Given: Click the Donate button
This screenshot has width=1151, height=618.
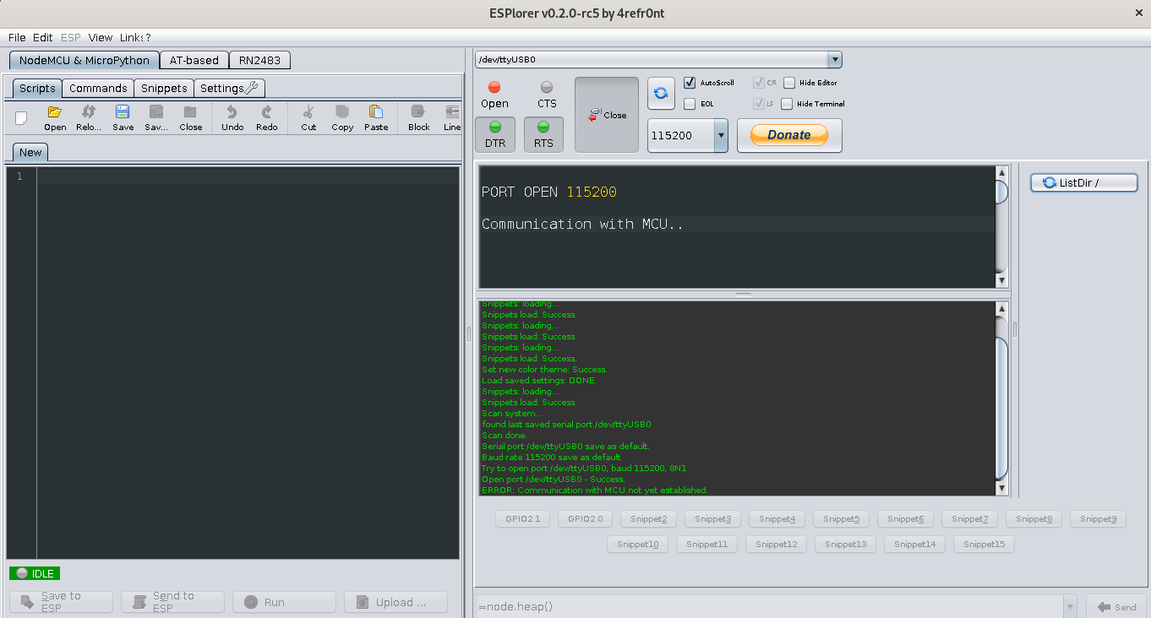Looking at the screenshot, I should pos(789,135).
